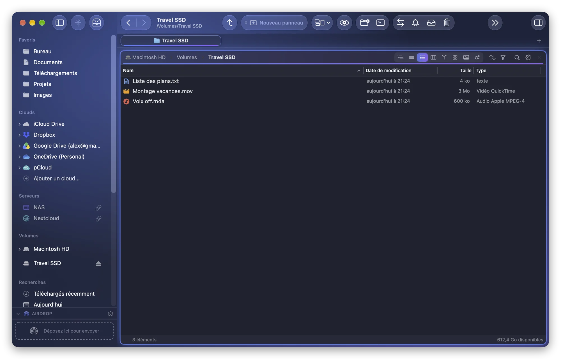Select file Montage vacances.mov
The image size is (561, 359).
coord(333,91)
